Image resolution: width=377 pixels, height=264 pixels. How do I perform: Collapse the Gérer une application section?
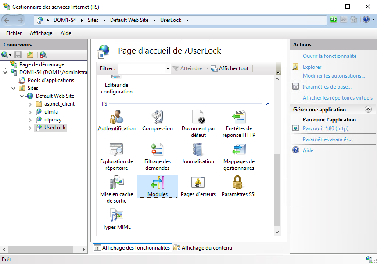[368, 110]
